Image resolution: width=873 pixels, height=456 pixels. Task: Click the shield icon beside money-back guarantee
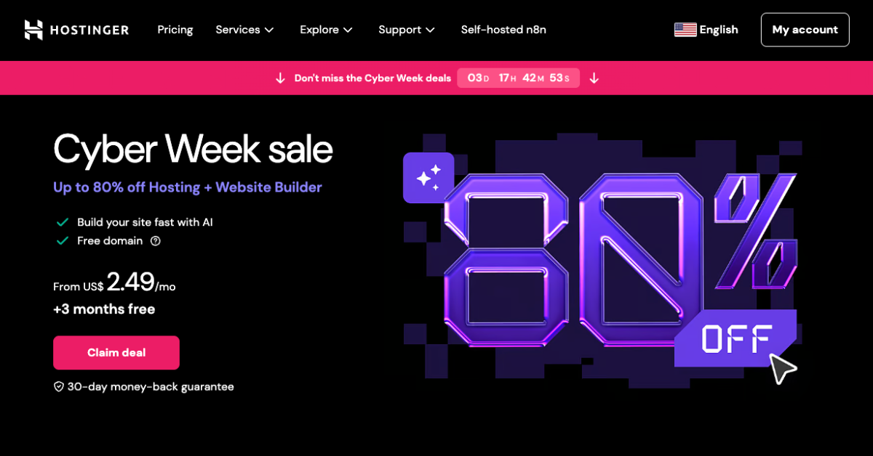[59, 387]
